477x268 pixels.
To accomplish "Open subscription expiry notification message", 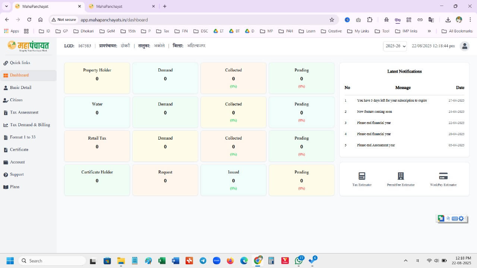I will pyautogui.click(x=392, y=100).
